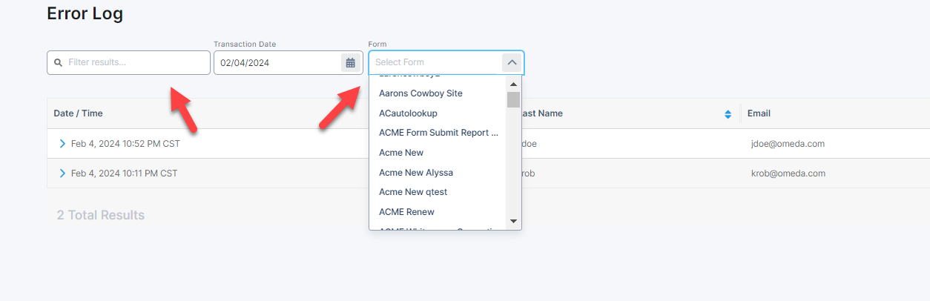This screenshot has width=930, height=301.
Task: Expand the 10:52 PM error log row
Action: pyautogui.click(x=62, y=144)
